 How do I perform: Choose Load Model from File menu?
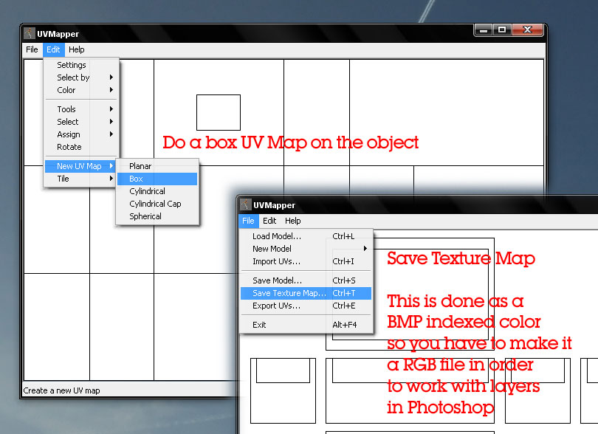click(x=306, y=236)
